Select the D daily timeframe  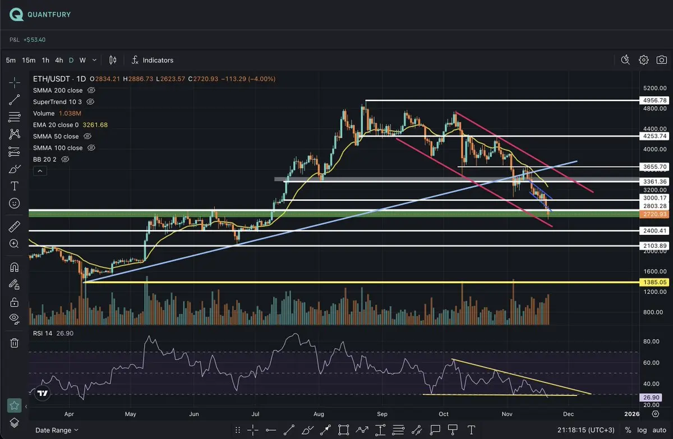(x=71, y=60)
